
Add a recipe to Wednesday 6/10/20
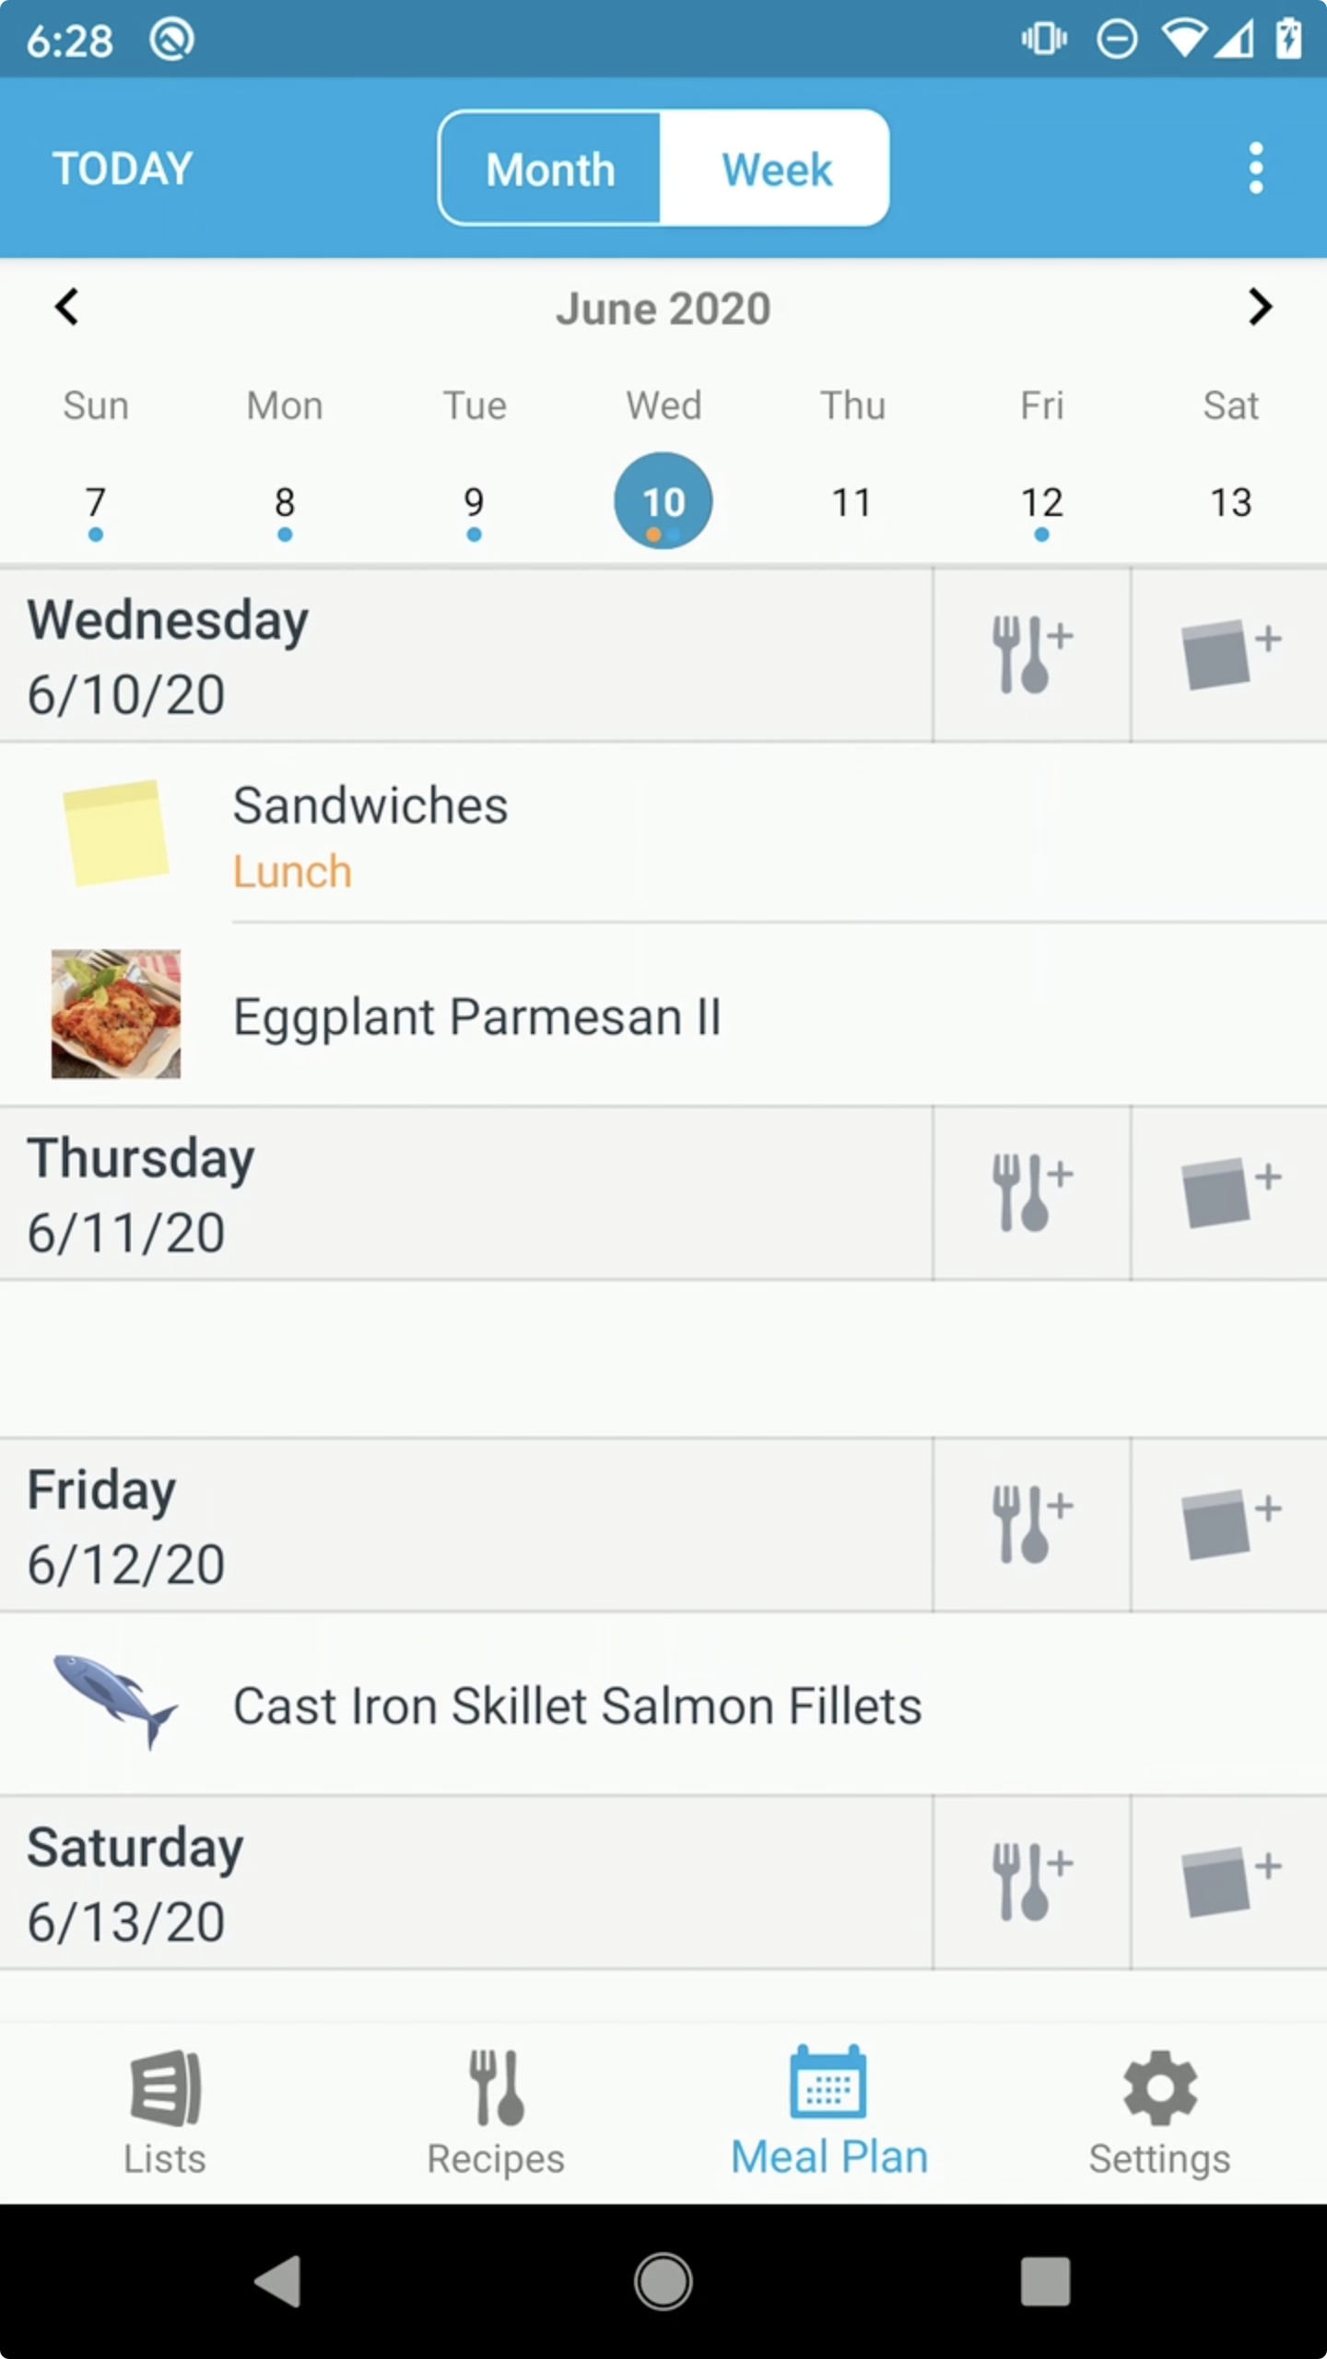point(1031,654)
